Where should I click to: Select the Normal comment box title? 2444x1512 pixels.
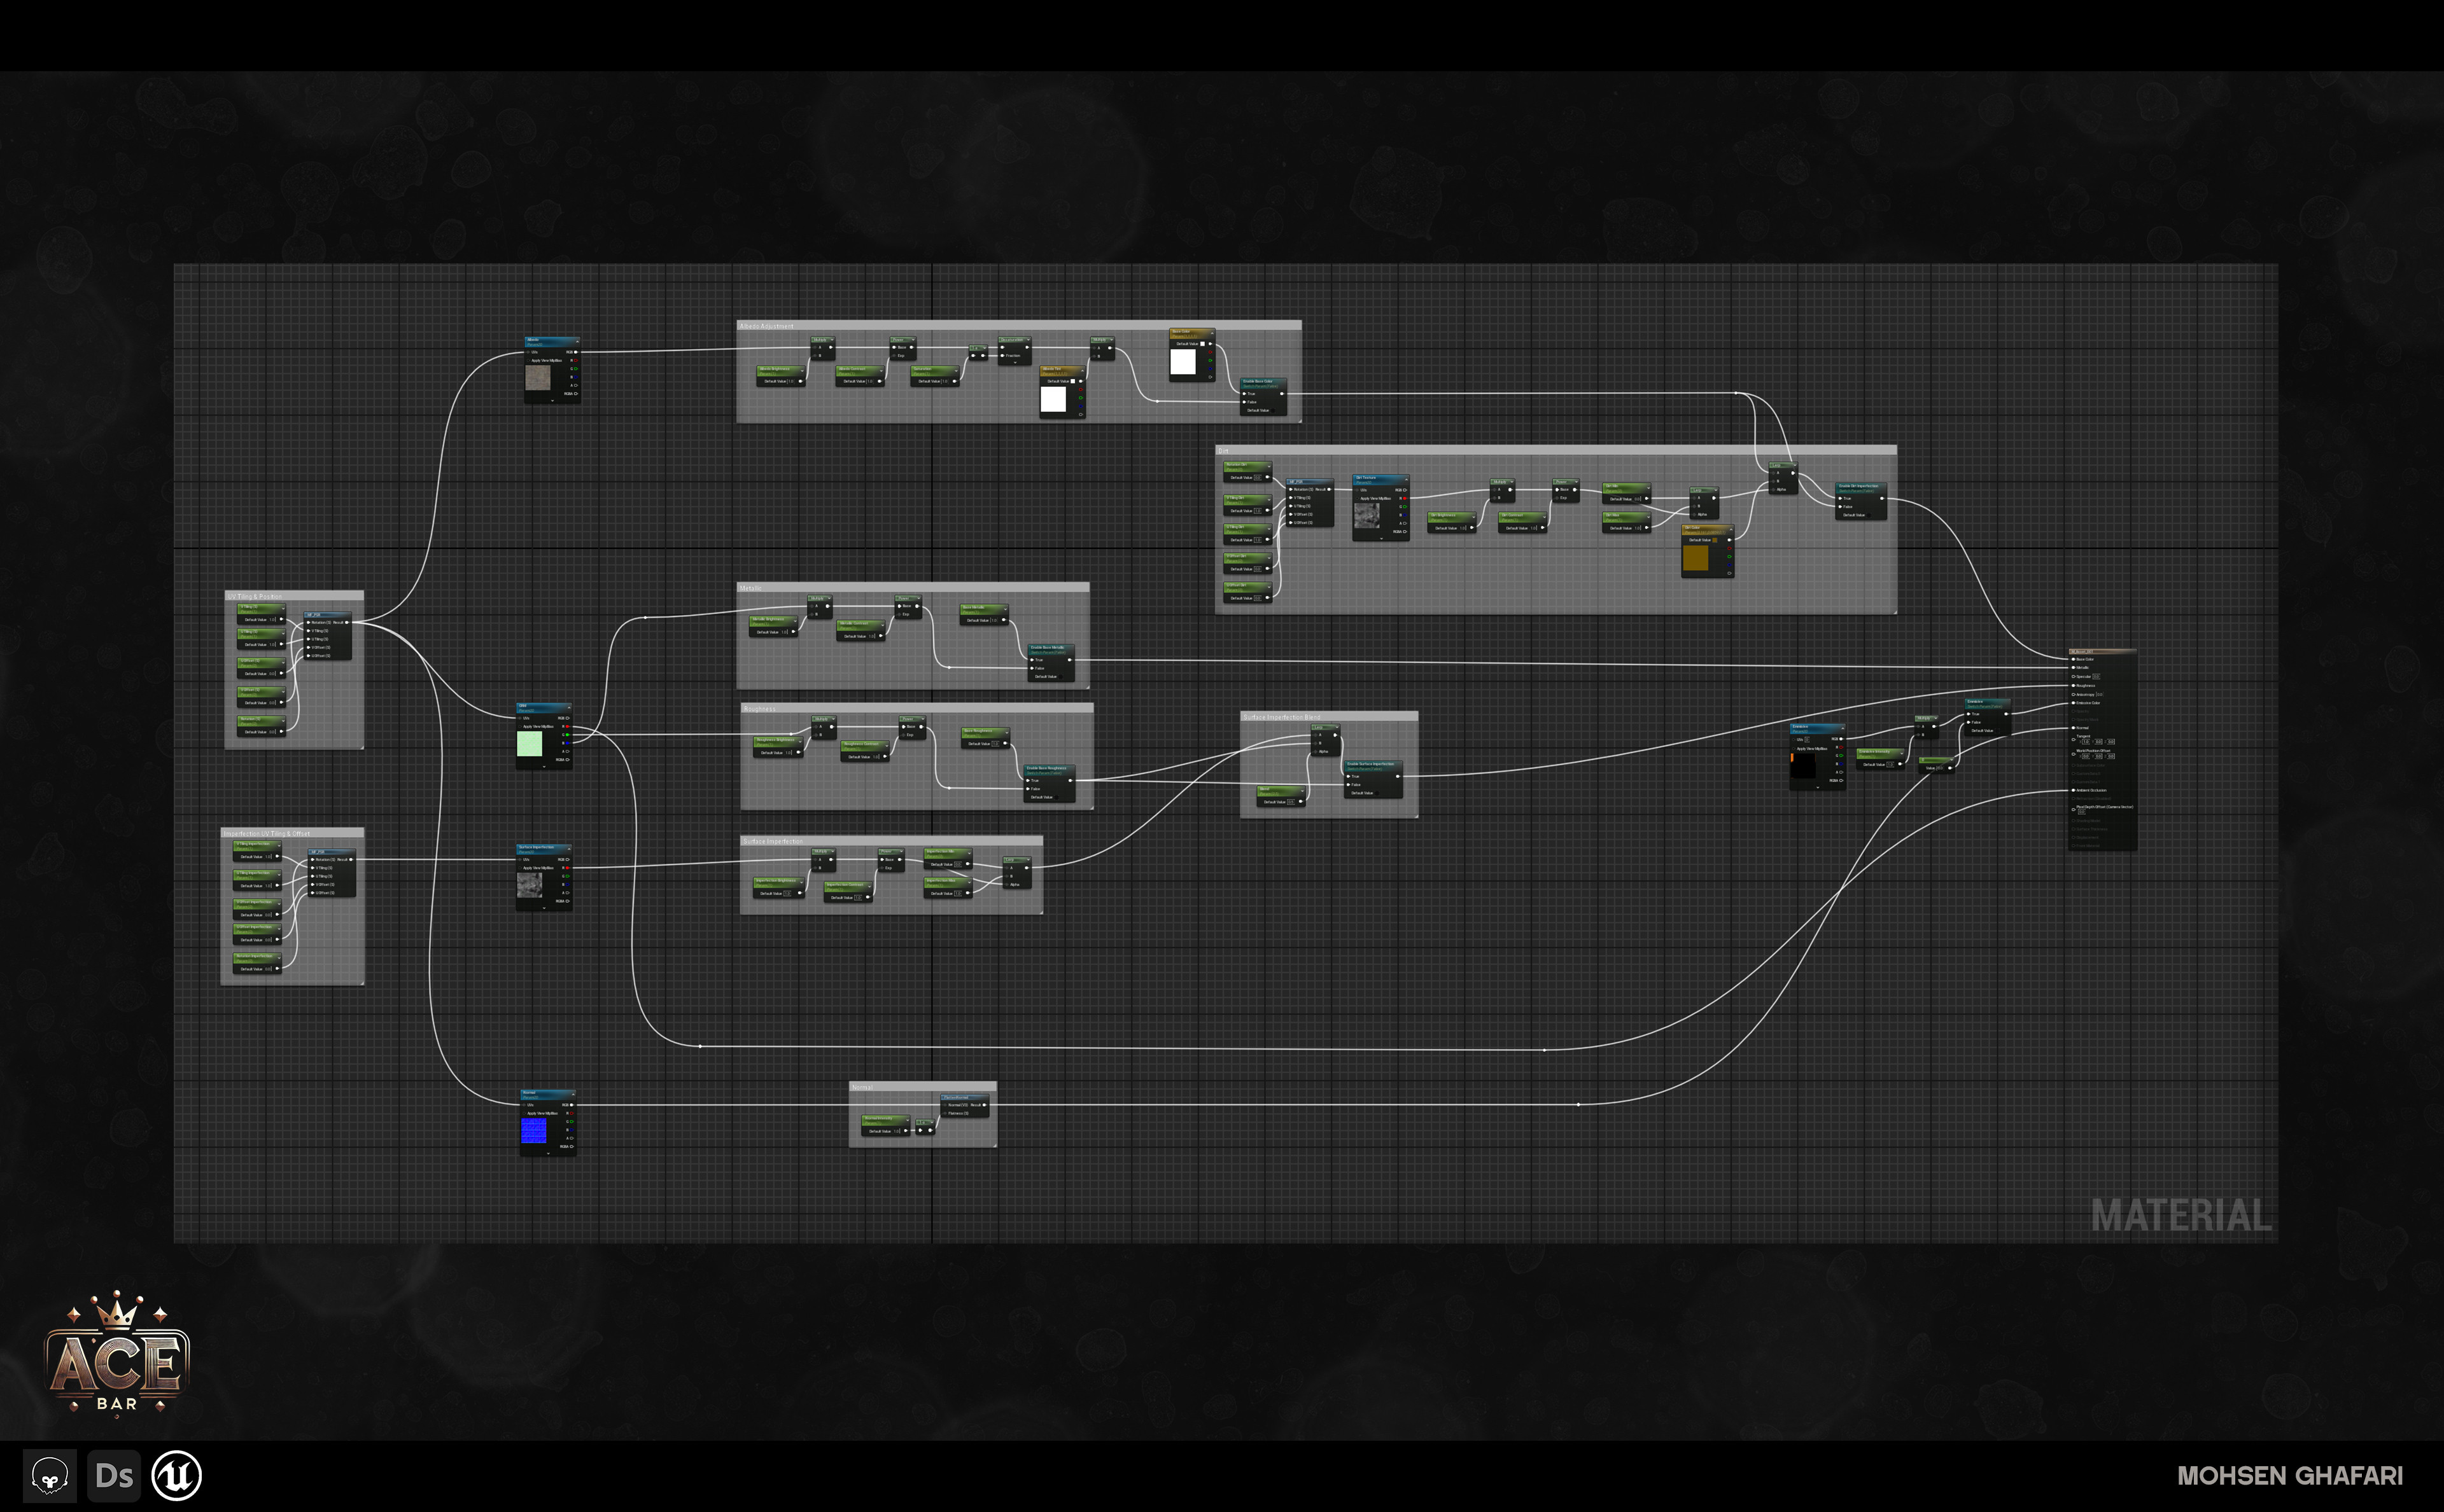click(x=862, y=1087)
